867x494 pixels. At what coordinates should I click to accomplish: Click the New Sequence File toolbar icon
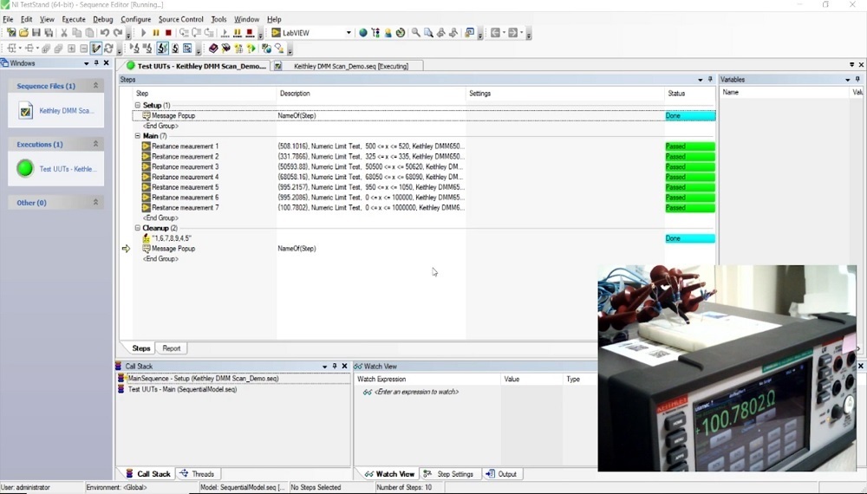click(x=11, y=33)
